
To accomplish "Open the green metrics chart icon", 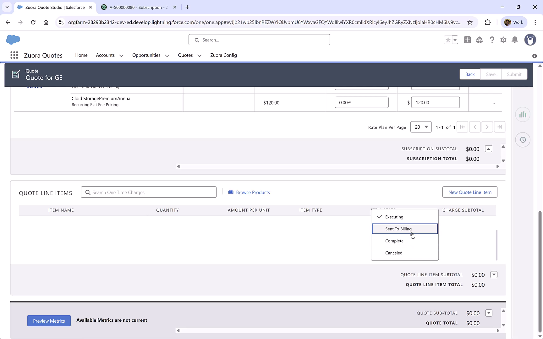I will click(523, 114).
